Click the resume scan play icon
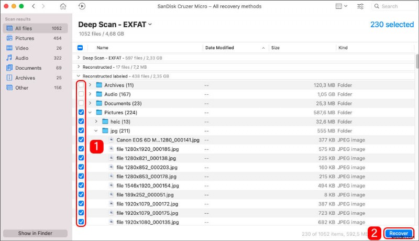This screenshot has width=419, height=241. (82, 6)
